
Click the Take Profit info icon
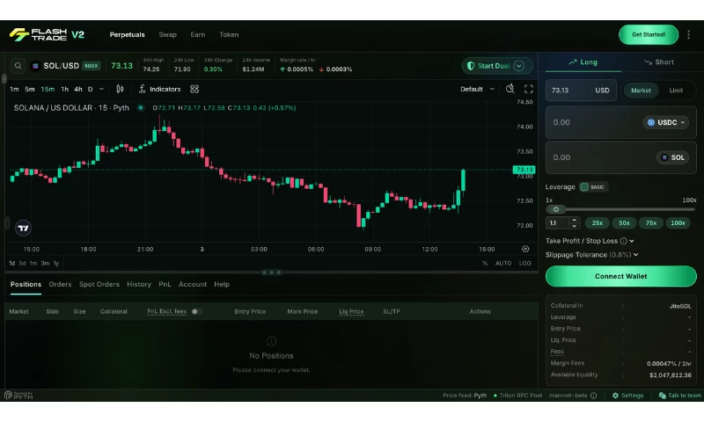tap(623, 241)
